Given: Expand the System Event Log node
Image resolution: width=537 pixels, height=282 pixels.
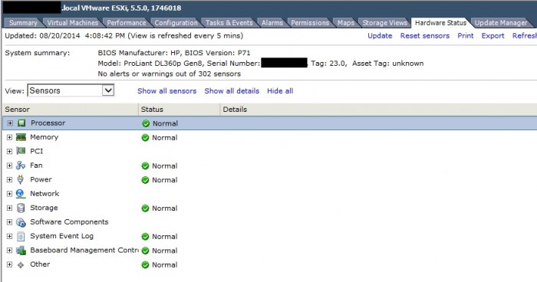Looking at the screenshot, I should (9, 236).
